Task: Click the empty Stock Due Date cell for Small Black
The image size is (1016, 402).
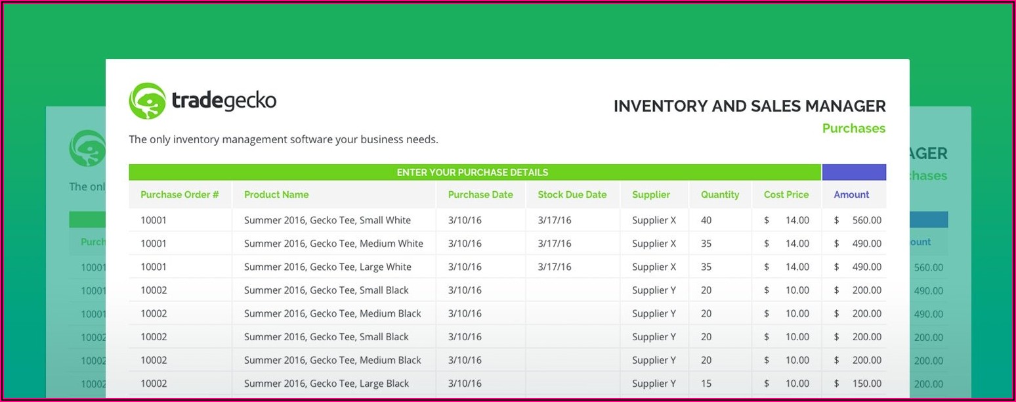Action: click(572, 290)
